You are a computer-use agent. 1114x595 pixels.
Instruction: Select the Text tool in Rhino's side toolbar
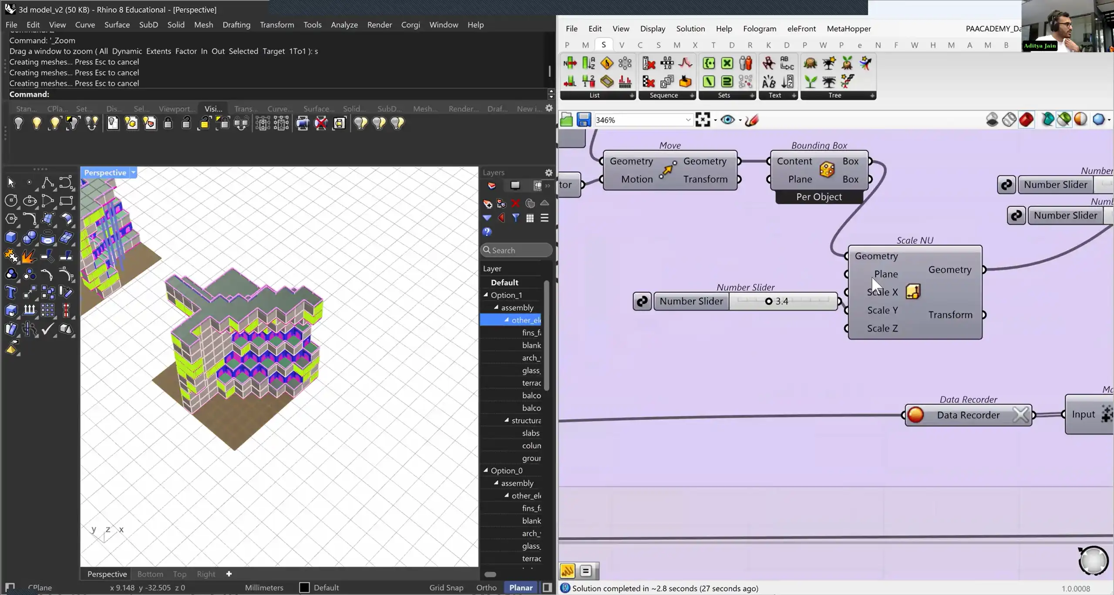(x=11, y=292)
